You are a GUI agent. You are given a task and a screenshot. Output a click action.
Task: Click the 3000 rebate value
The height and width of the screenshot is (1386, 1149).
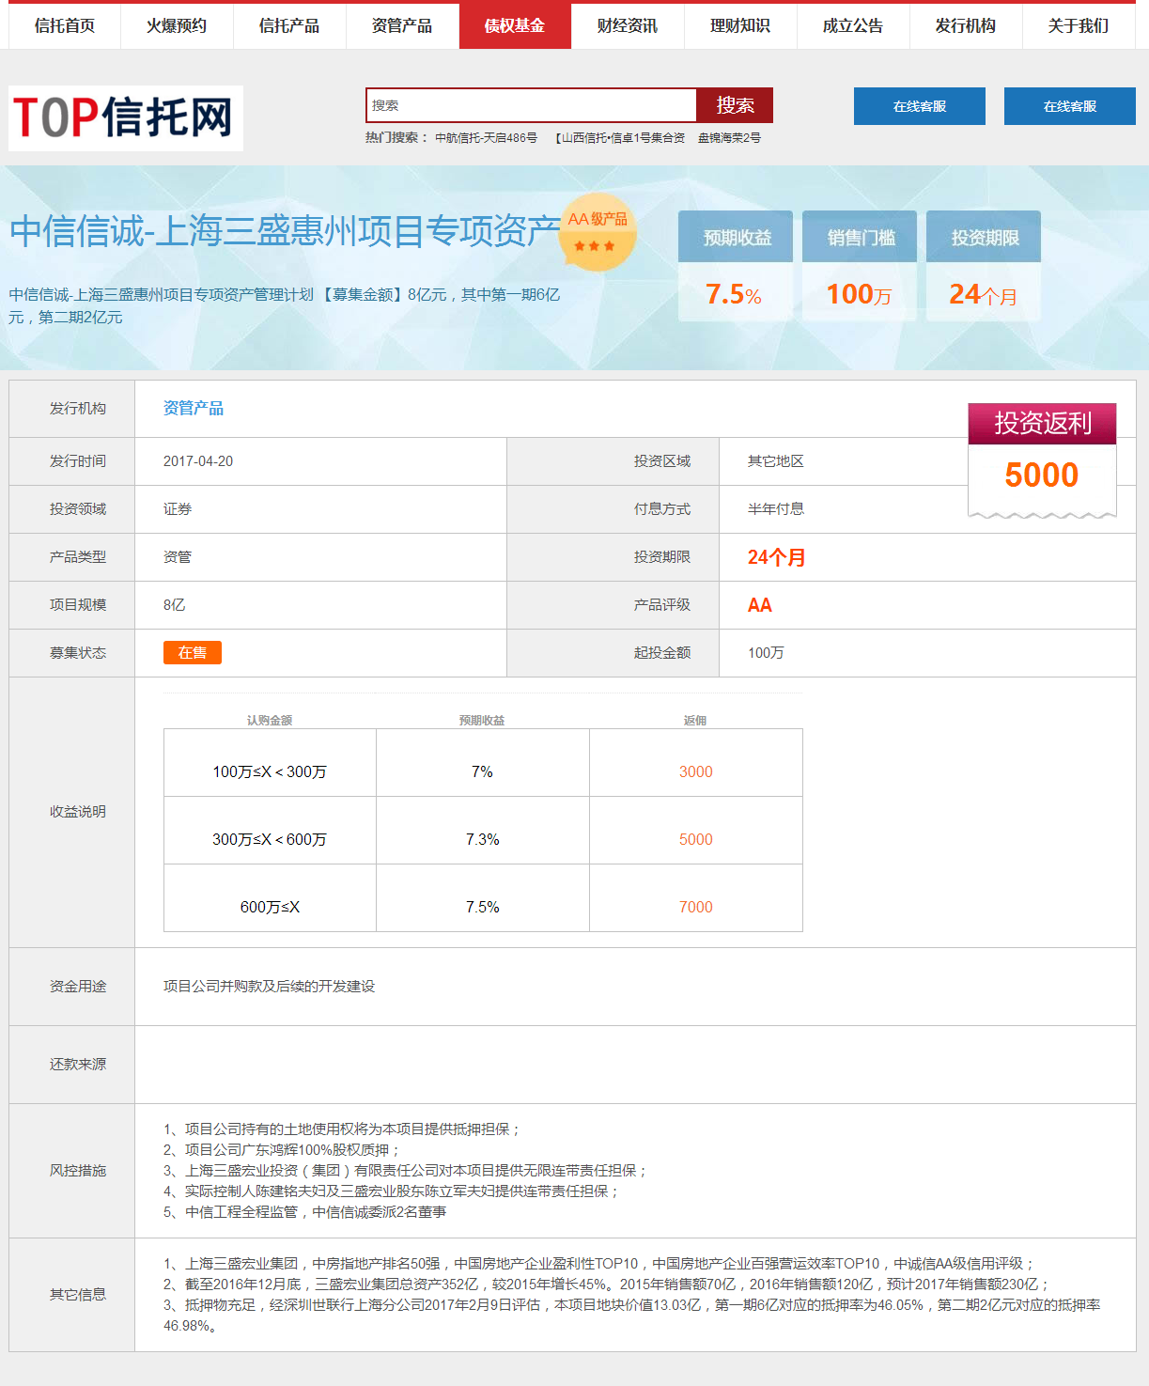click(x=696, y=771)
